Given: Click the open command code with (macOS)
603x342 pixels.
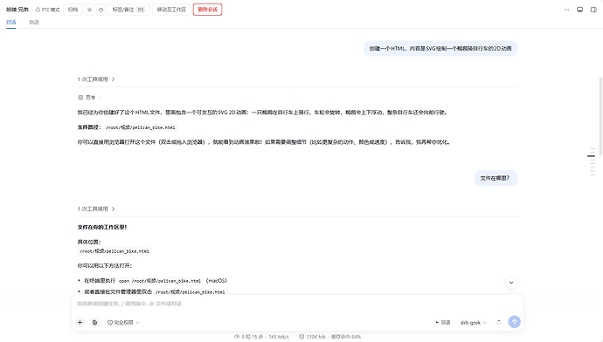Looking at the screenshot, I should tap(160, 281).
